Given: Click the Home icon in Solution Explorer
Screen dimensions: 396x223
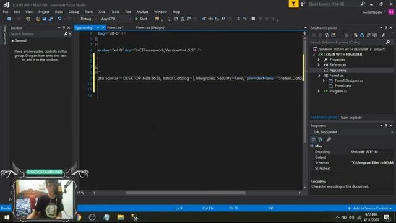Looking at the screenshot, I should (327, 35).
